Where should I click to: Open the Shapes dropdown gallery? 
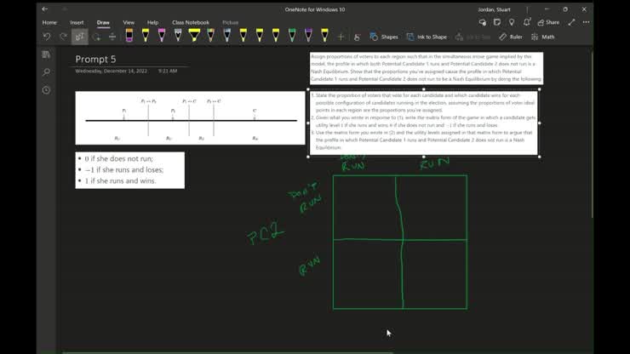click(x=384, y=37)
